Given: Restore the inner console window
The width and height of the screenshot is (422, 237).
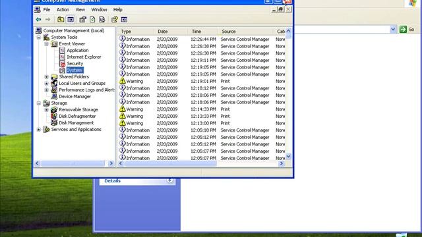Looking at the screenshot, I should pos(281,10).
